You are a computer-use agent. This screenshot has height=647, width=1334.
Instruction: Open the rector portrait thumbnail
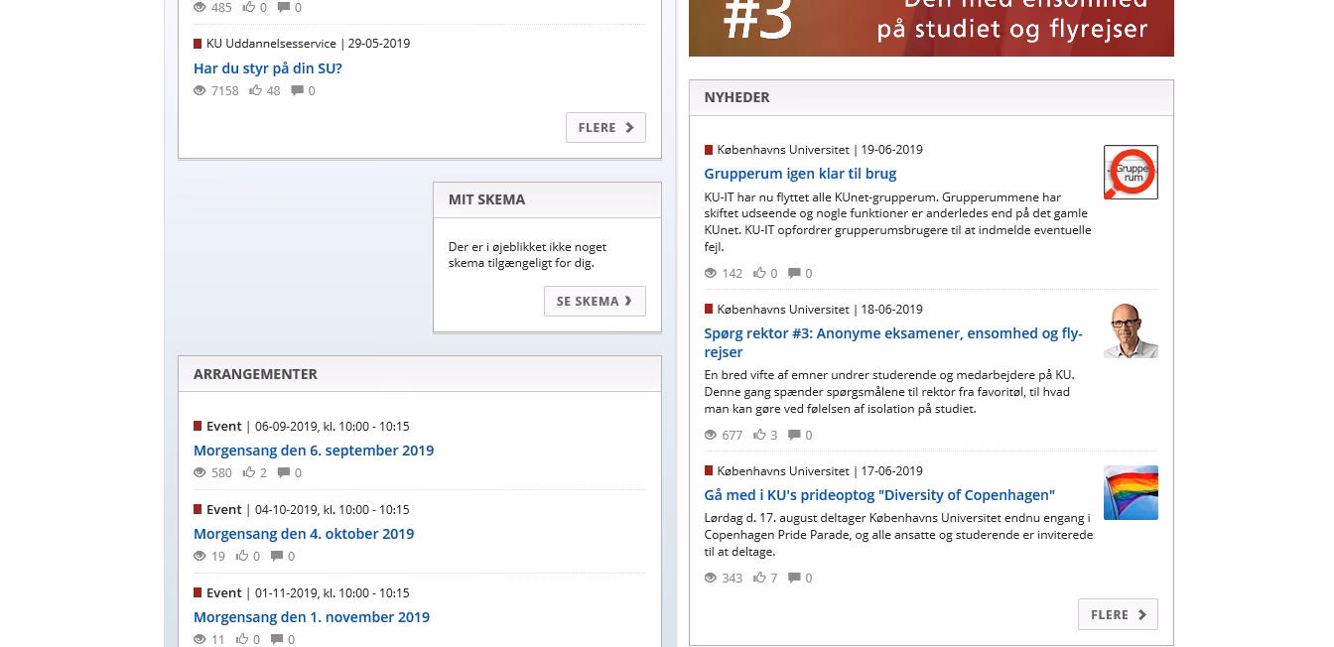pyautogui.click(x=1131, y=330)
